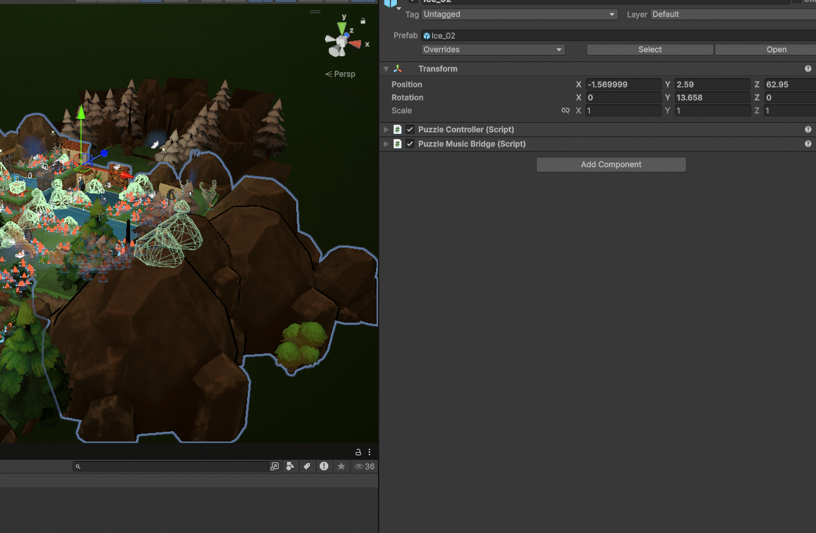816x533 pixels.
Task: Open the Favorites star icon
Action: (x=341, y=466)
